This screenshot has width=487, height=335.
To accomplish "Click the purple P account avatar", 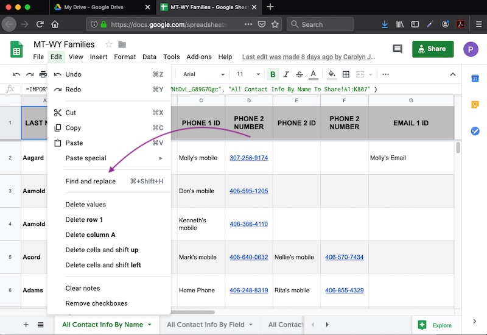I will coord(471,49).
